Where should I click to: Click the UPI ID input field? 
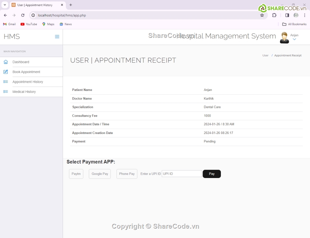click(182, 174)
